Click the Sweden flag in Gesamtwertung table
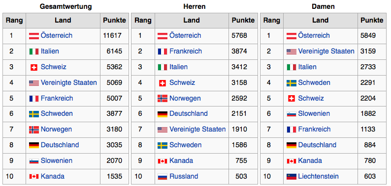Image resolution: width=391 pixels, height=186 pixels. coord(34,114)
